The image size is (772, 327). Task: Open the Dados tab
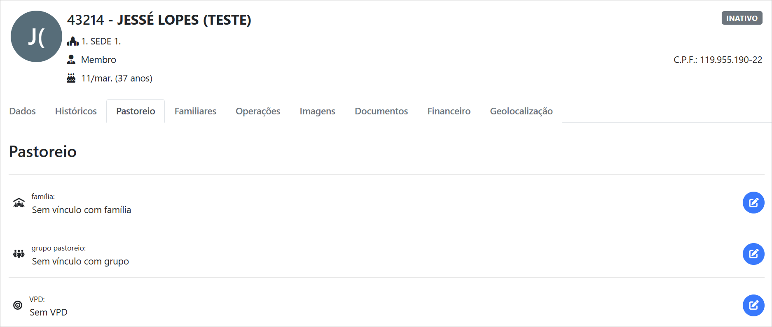(23, 111)
